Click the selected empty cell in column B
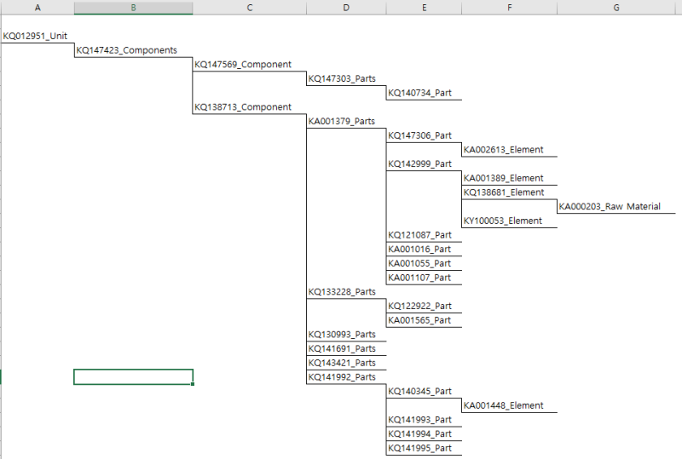The image size is (682, 459). [x=134, y=377]
